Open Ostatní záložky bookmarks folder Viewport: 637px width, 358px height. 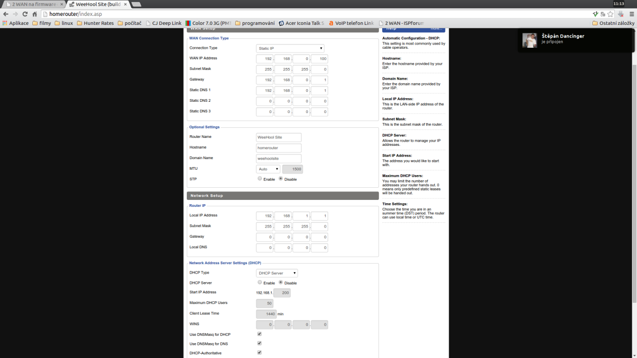pos(613,23)
